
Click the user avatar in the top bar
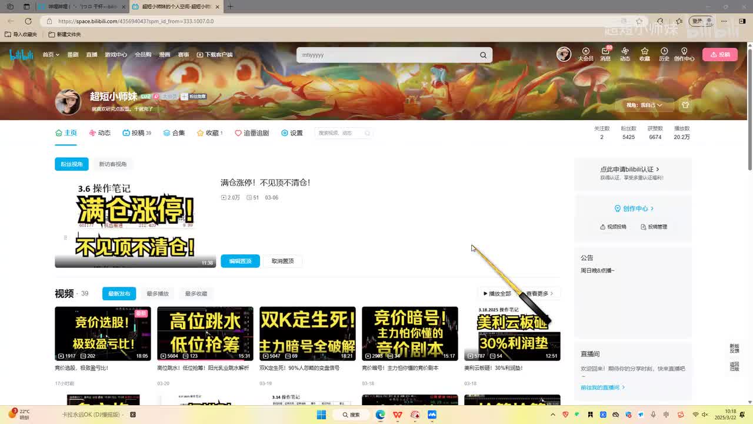[x=564, y=54]
